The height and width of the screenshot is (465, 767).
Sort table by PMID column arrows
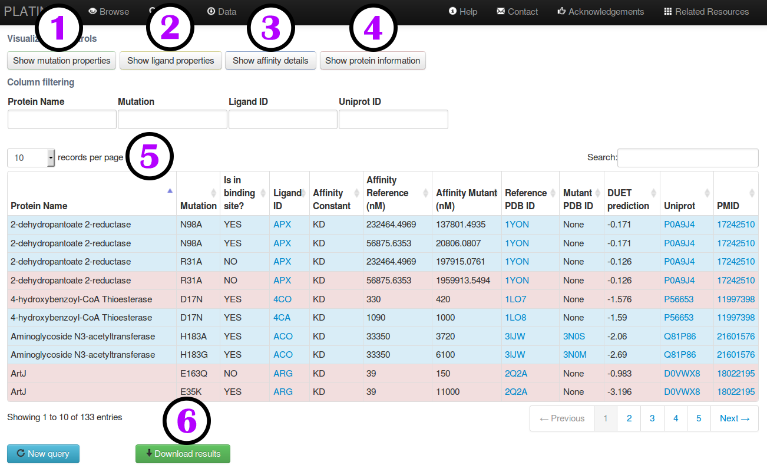[752, 193]
